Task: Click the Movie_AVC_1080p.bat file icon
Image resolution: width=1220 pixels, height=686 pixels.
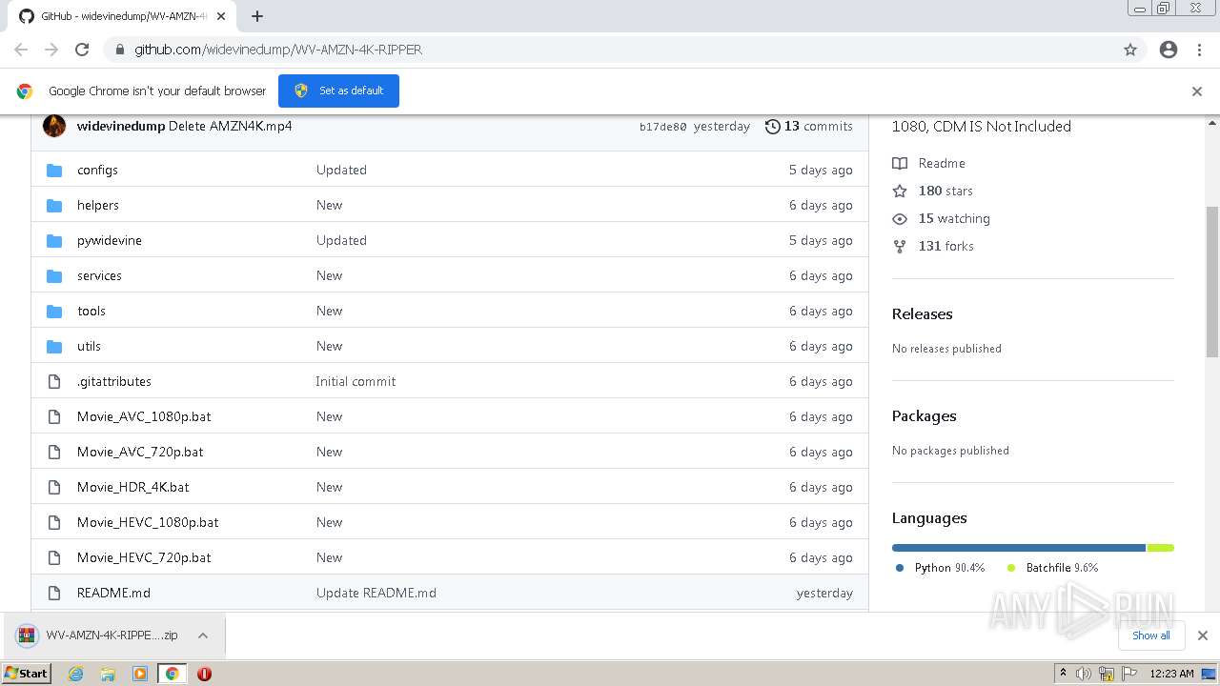Action: pos(54,416)
